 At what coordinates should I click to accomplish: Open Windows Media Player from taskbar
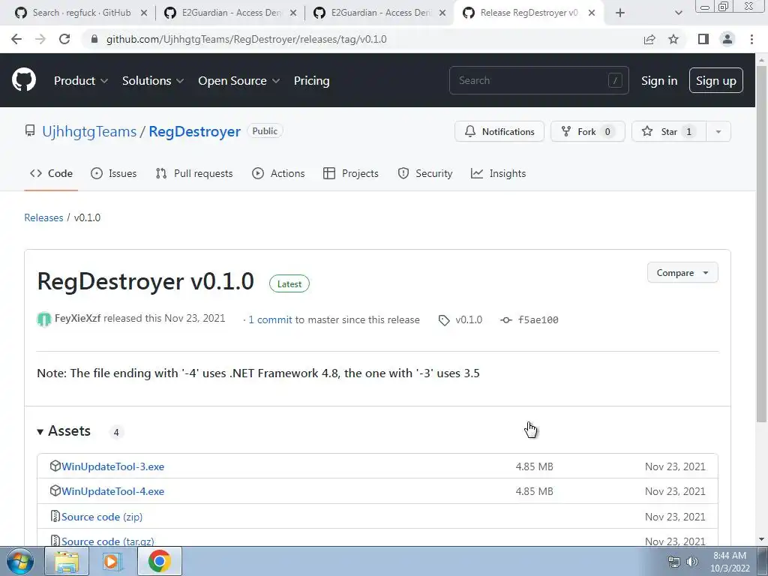112,562
